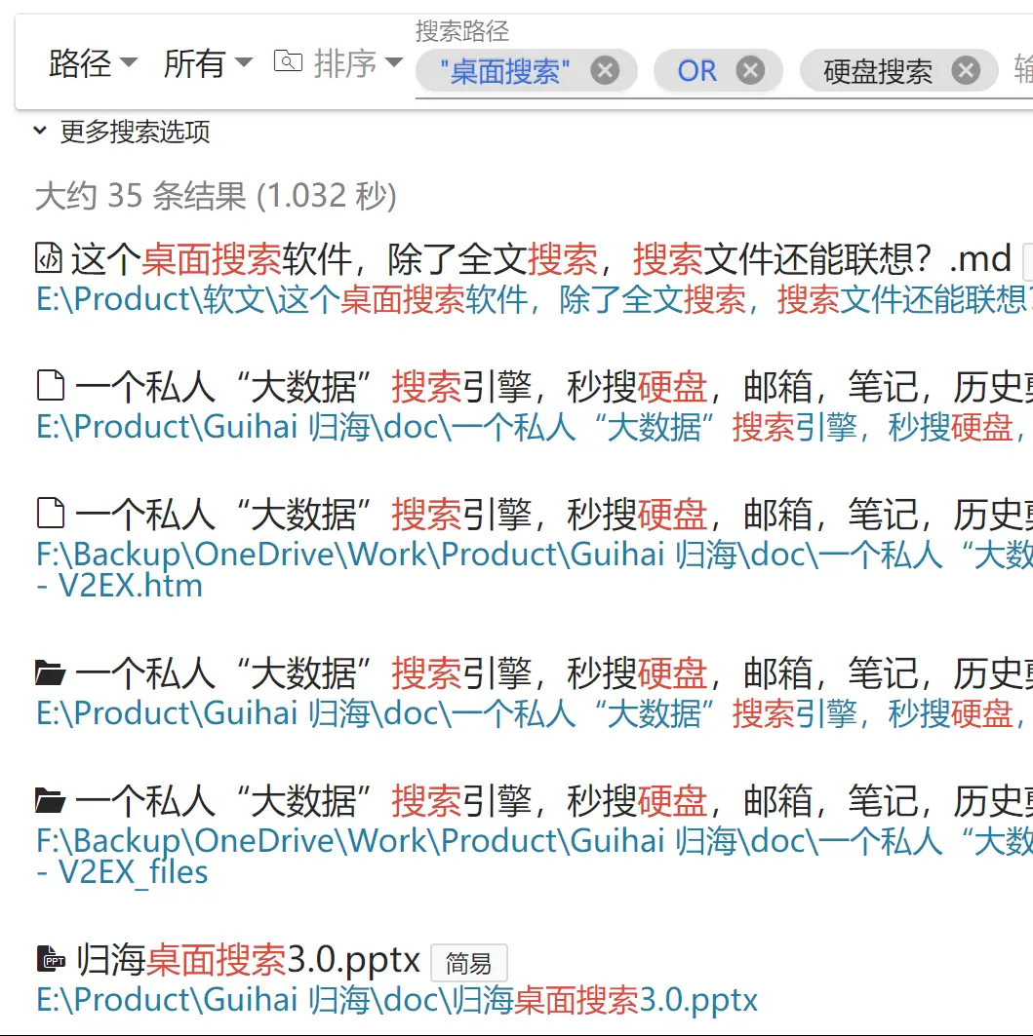Image resolution: width=1033 pixels, height=1036 pixels.
Task: Open the 路径 dropdown menu
Action: pyautogui.click(x=93, y=64)
